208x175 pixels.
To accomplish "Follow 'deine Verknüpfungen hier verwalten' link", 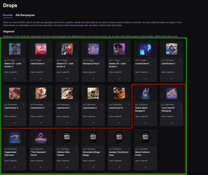I will coord(81,25).
